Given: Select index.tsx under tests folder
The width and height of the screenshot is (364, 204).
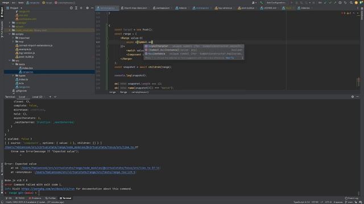Looking at the screenshot, I should [27, 68].
